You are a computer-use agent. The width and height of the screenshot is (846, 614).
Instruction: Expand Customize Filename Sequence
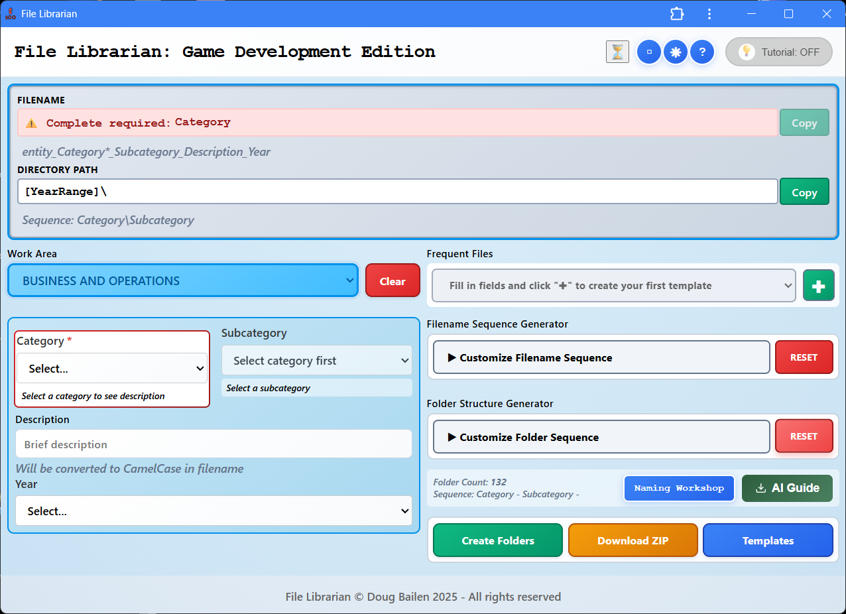tap(601, 357)
